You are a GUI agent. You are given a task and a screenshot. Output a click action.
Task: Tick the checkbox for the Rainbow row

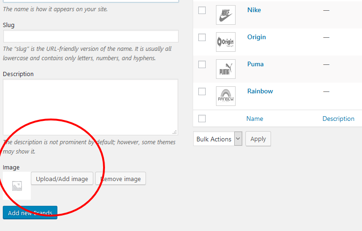click(202, 91)
